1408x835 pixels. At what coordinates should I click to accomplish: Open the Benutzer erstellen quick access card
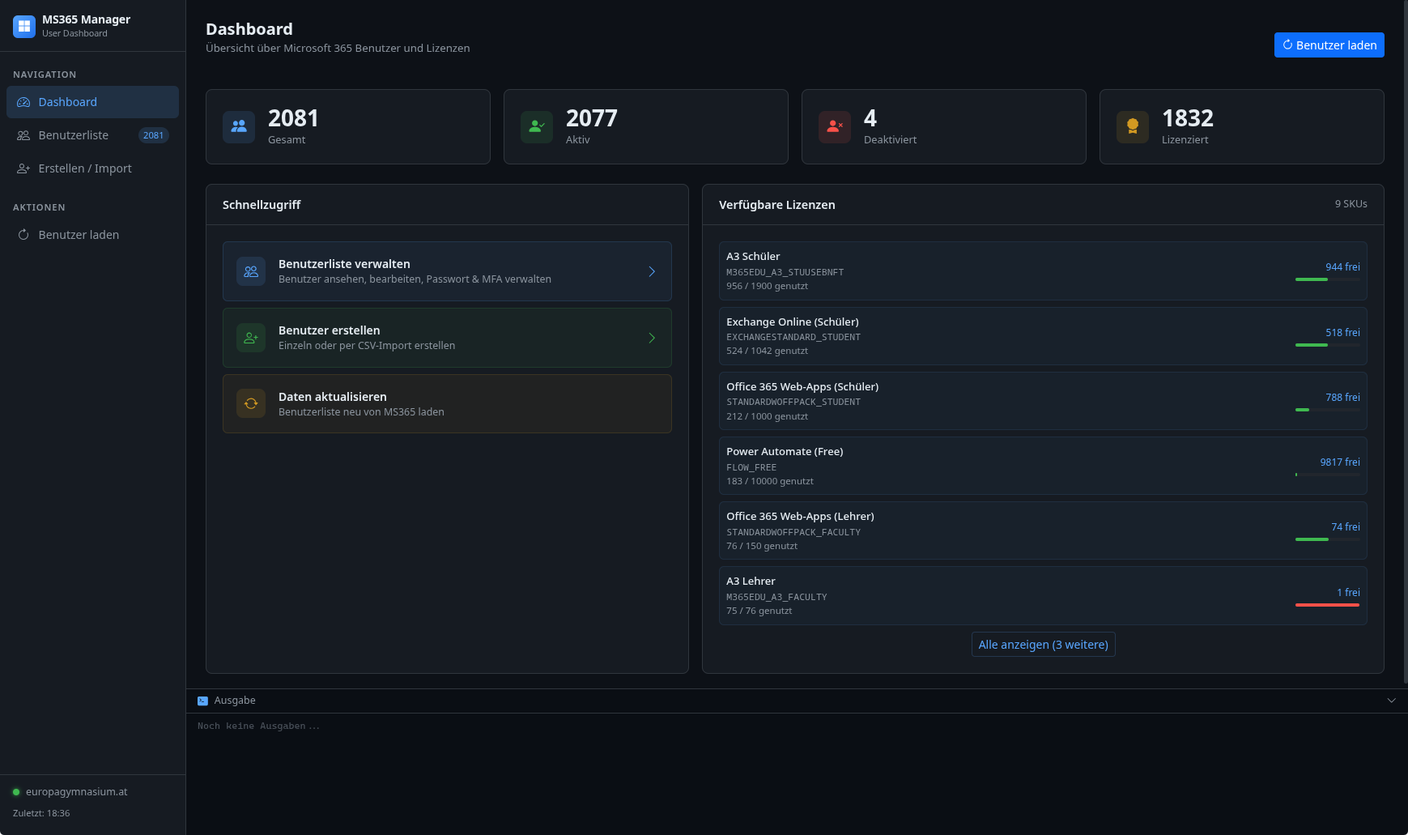coord(447,338)
